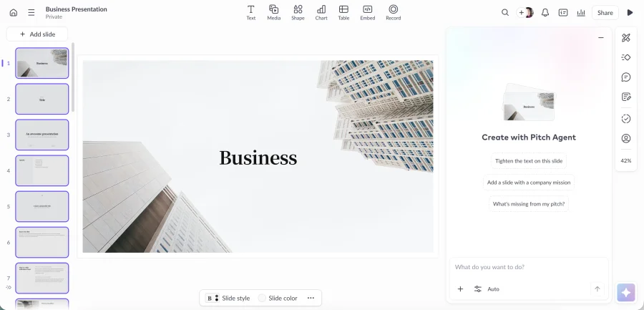Open assignee person icon in right rail
The width and height of the screenshot is (644, 310).
point(626,138)
